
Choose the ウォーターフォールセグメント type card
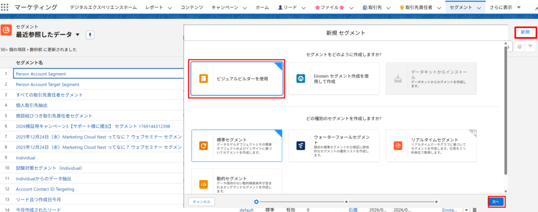[334, 146]
